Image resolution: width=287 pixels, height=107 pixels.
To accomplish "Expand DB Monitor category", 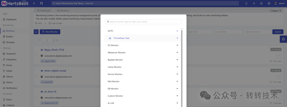I will (x=143, y=89).
